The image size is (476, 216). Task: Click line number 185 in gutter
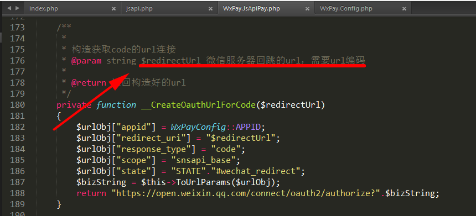(17, 160)
